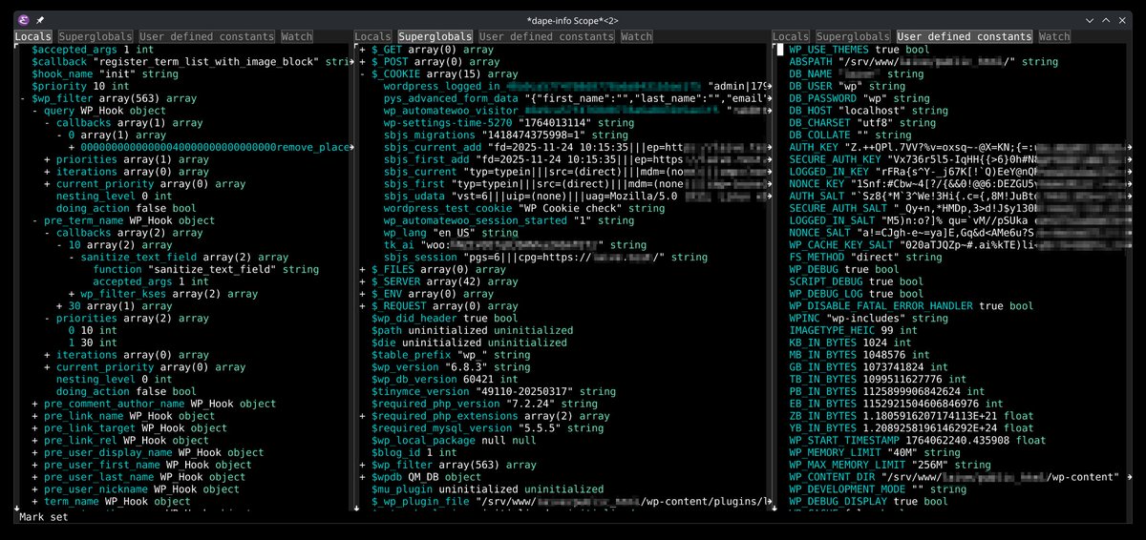Expand $required_php_extensions array(2)
The width and height of the screenshot is (1146, 540).
pyautogui.click(x=362, y=416)
